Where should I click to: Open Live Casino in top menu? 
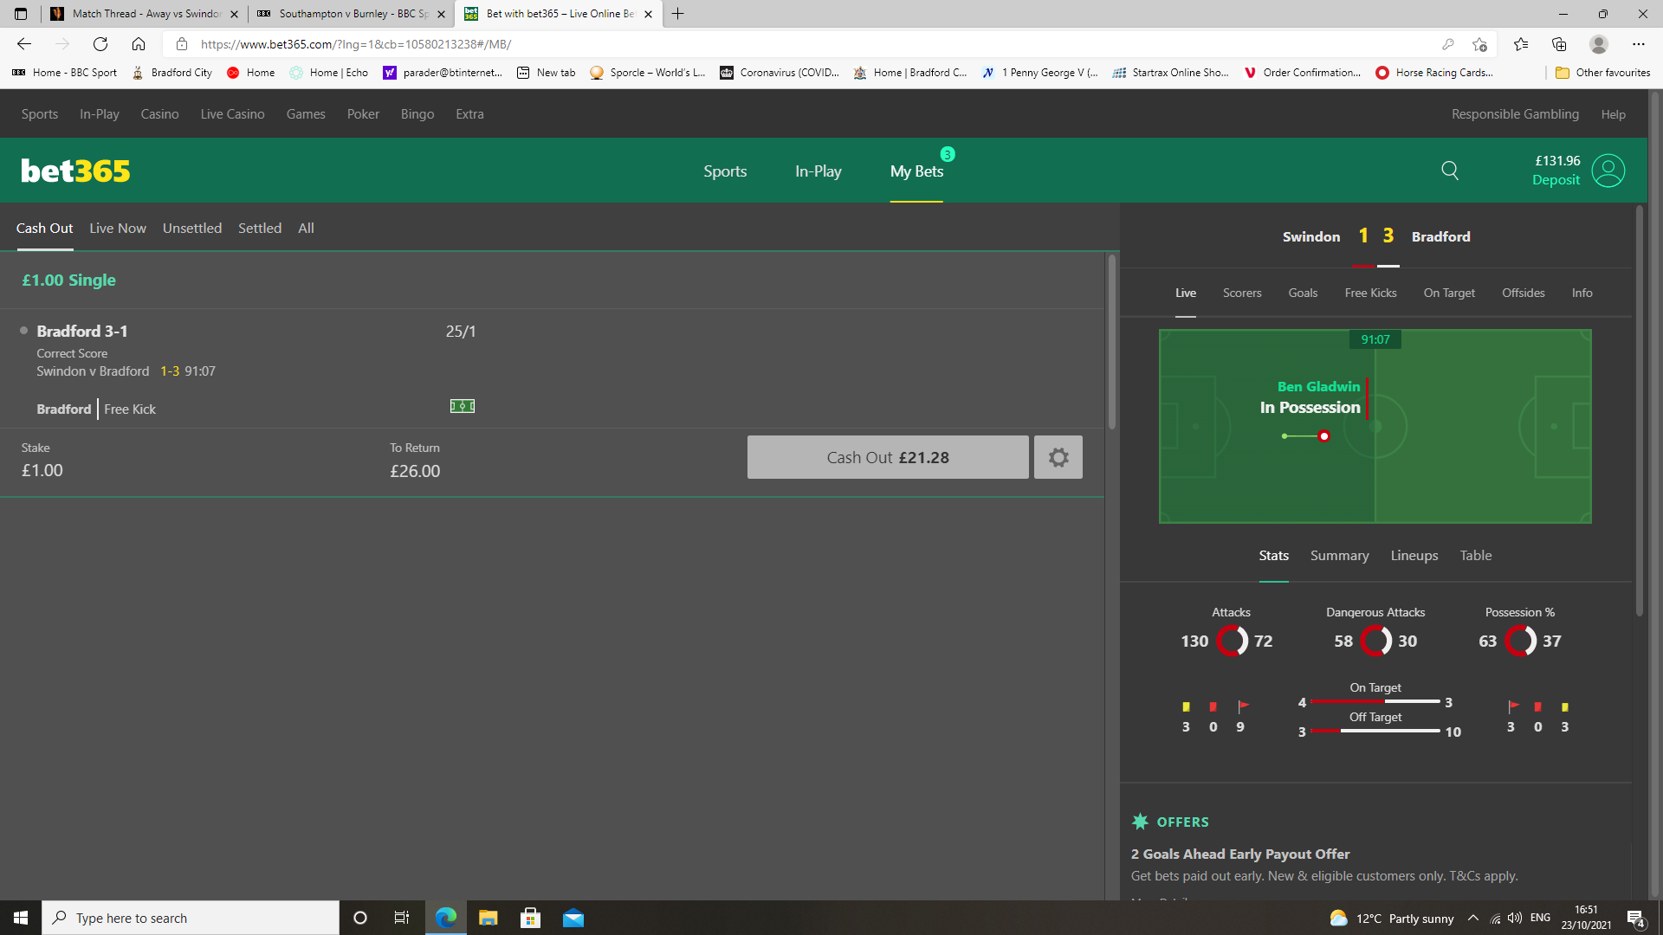click(x=232, y=113)
